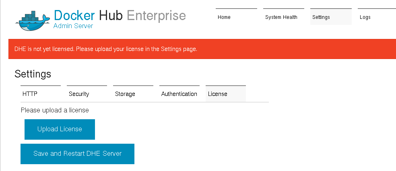Click the 'DHE is not yet licensed' message text
The width and height of the screenshot is (396, 171).
coord(106,49)
